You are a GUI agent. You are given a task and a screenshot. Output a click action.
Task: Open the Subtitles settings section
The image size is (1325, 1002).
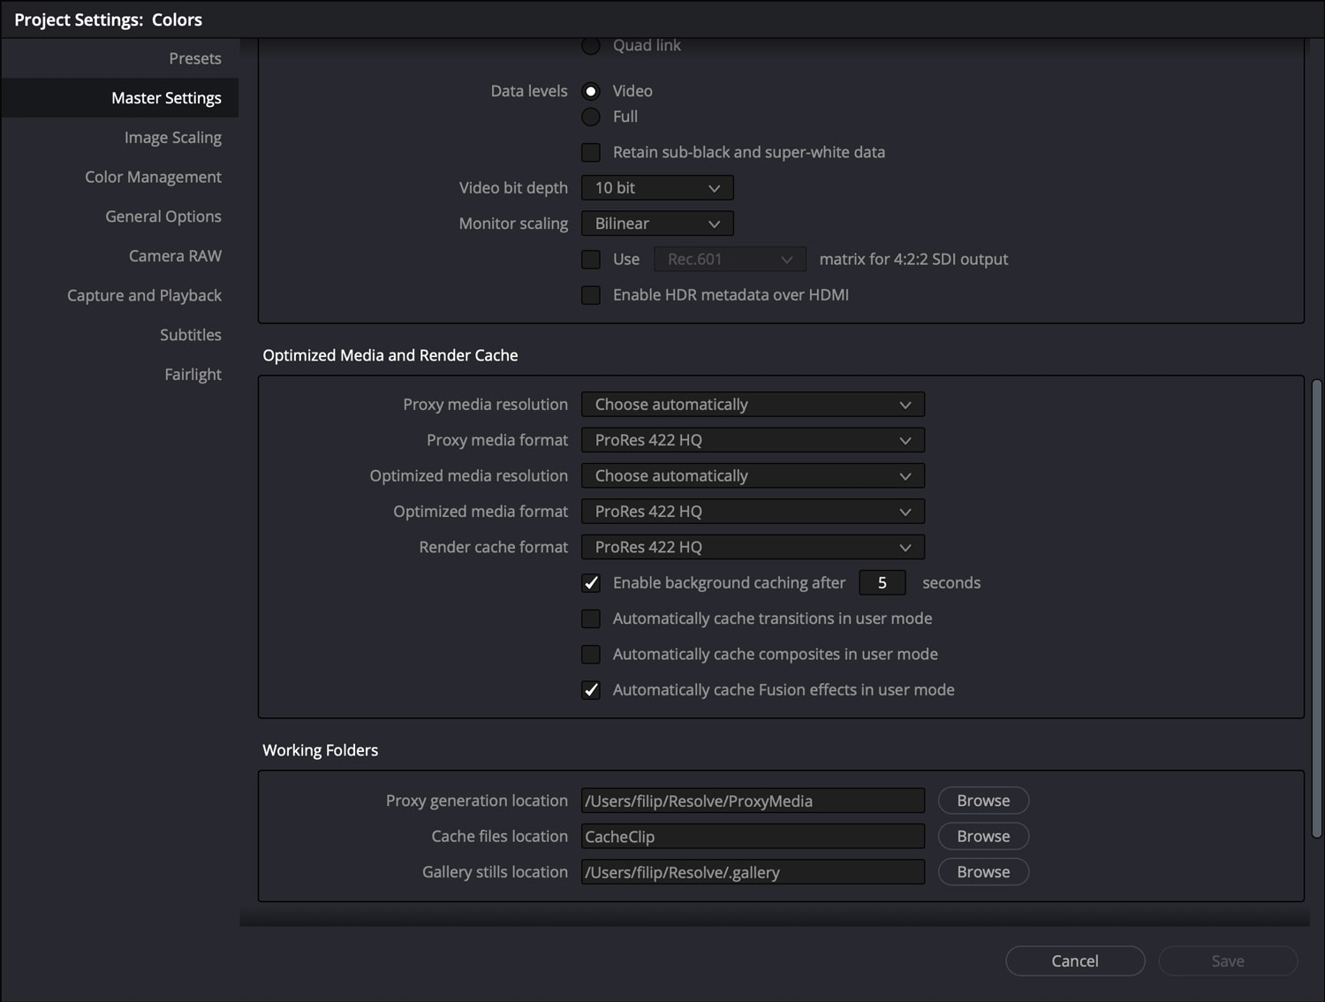[x=191, y=334]
